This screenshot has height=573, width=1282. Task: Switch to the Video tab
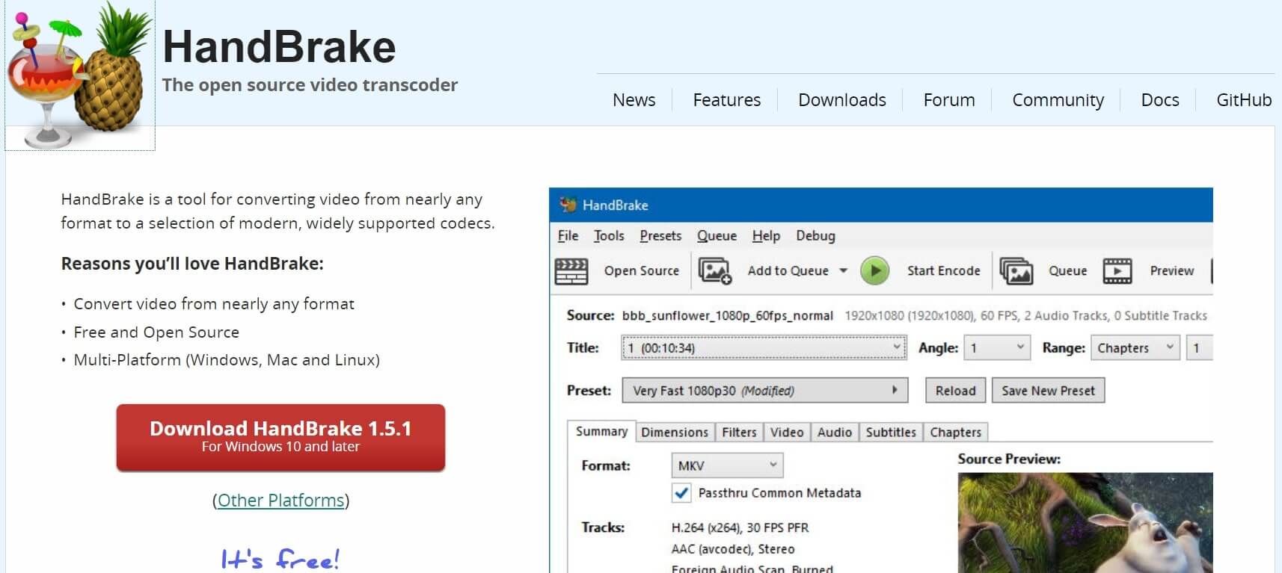(x=787, y=432)
